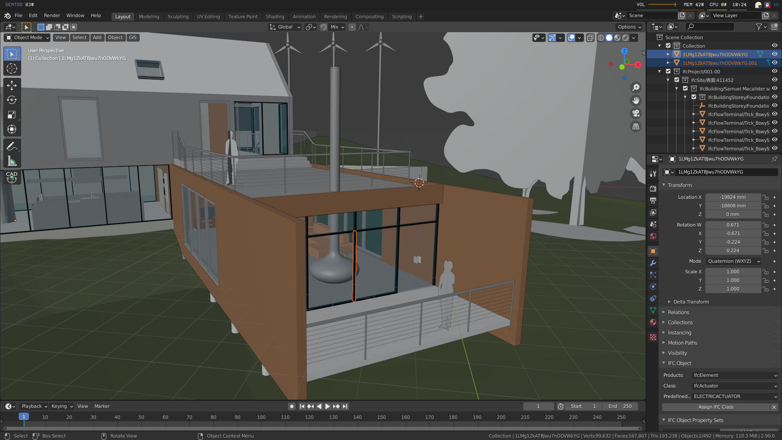Open the Object Mode dropdown
This screenshot has width=782, height=440.
coord(27,37)
